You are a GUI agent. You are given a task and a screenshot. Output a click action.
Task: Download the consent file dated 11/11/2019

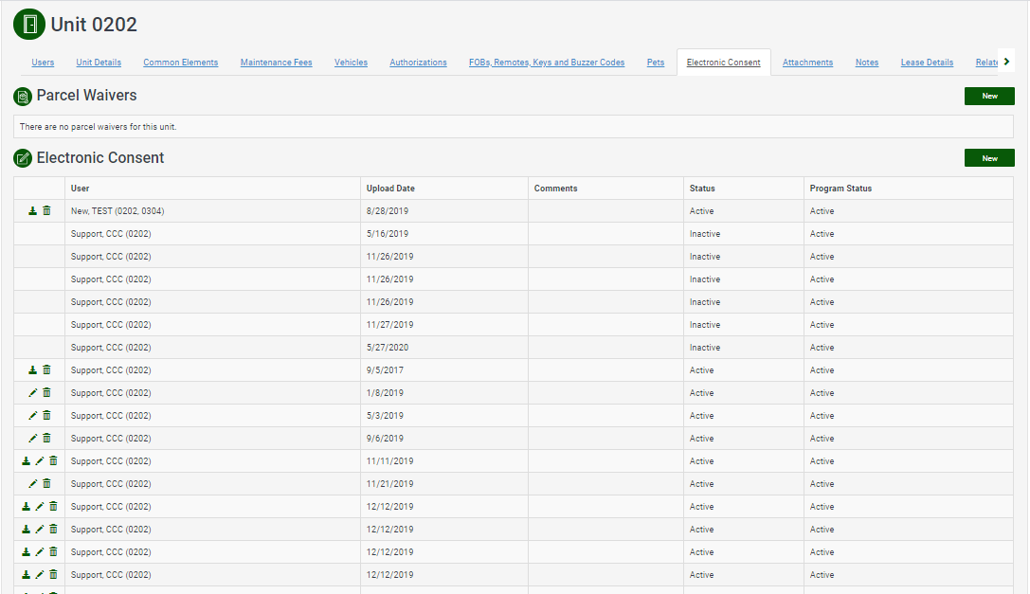[x=26, y=461]
